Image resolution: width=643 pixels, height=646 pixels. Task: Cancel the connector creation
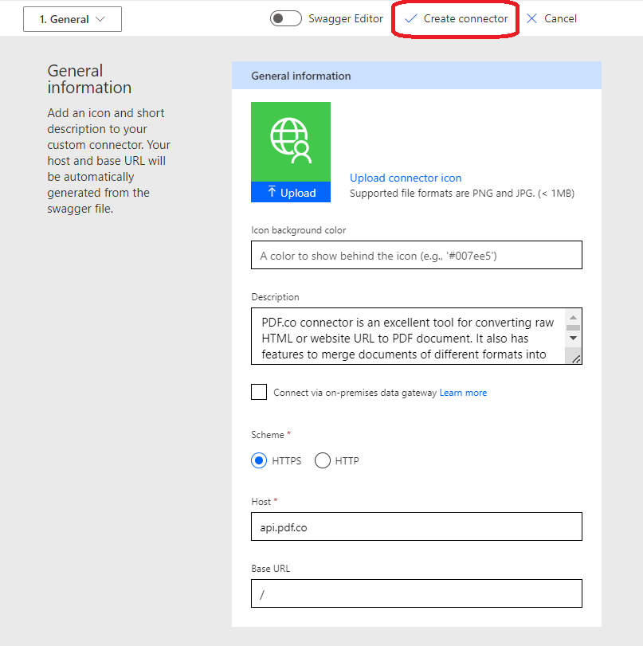pyautogui.click(x=551, y=18)
